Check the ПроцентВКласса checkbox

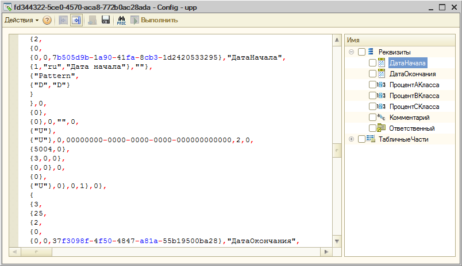click(x=372, y=96)
